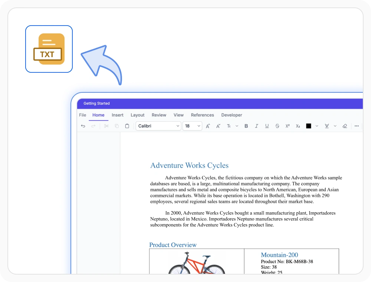Click the Size: 38 line
This screenshot has width=371, height=282.
click(x=269, y=267)
